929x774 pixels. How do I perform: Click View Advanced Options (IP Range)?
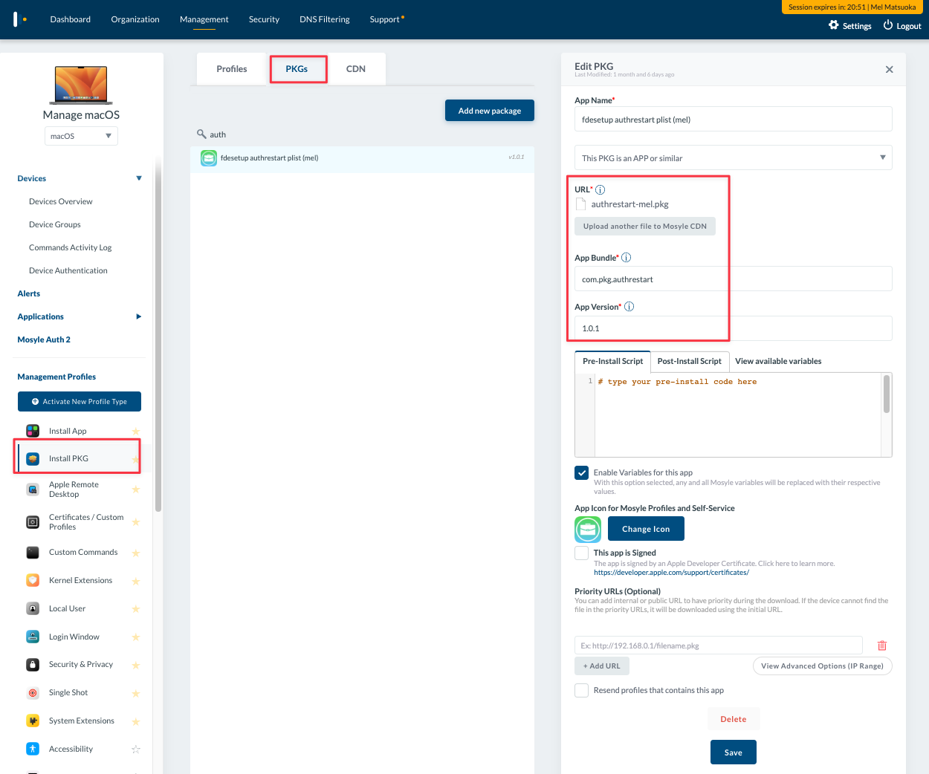pos(822,666)
